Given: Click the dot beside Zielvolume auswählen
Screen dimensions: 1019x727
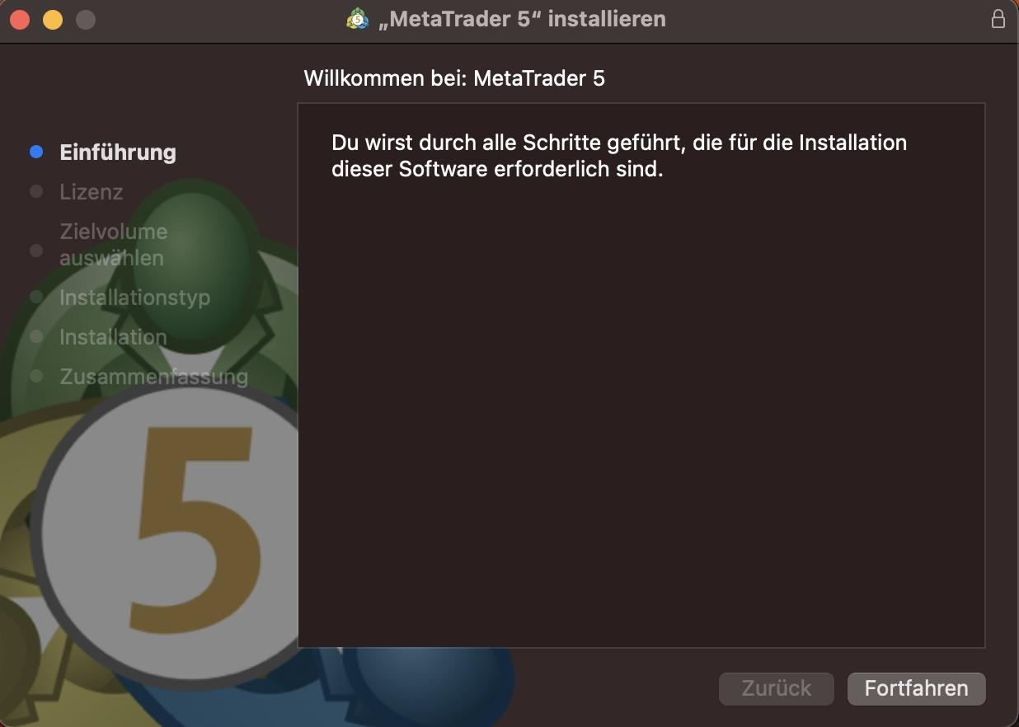Looking at the screenshot, I should tap(35, 251).
